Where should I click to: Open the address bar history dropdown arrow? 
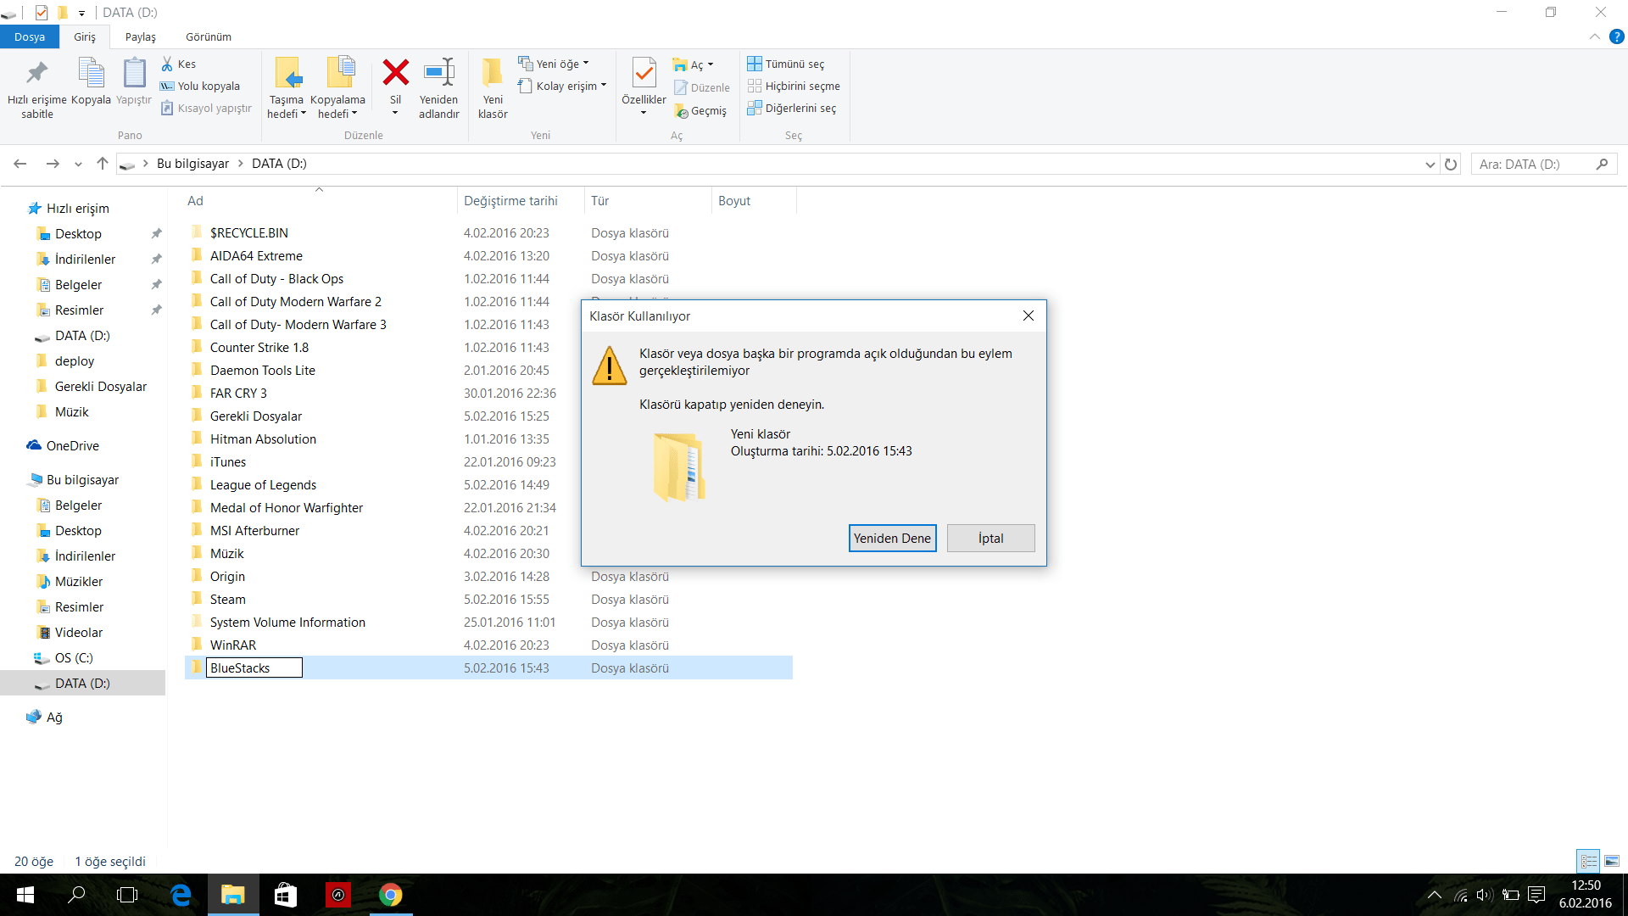(x=1430, y=164)
